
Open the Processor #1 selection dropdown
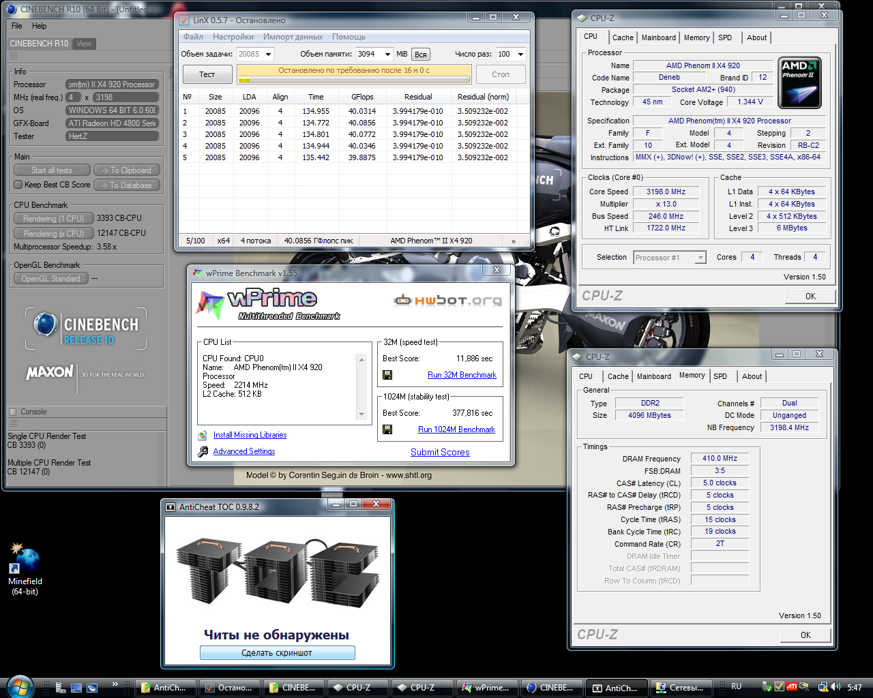(700, 258)
